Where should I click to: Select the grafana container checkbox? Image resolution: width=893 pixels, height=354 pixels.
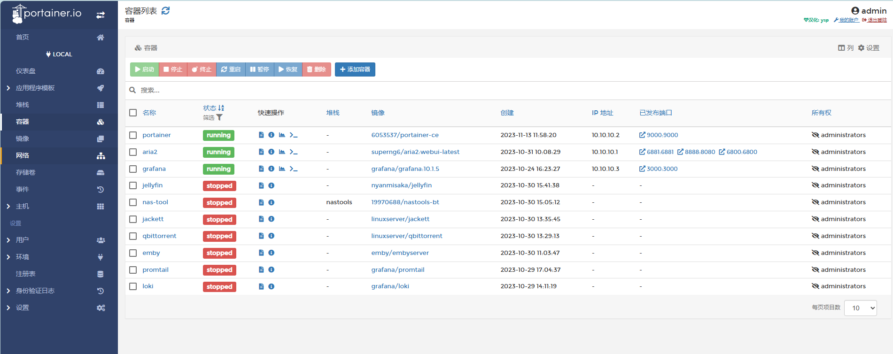(133, 169)
